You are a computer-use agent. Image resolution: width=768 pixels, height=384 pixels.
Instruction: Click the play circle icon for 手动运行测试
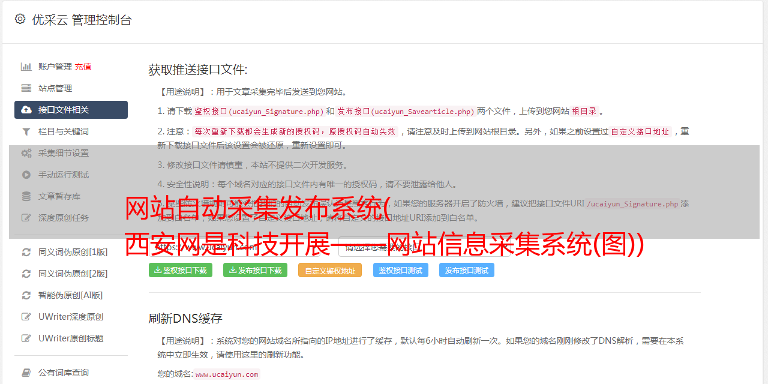(x=26, y=175)
